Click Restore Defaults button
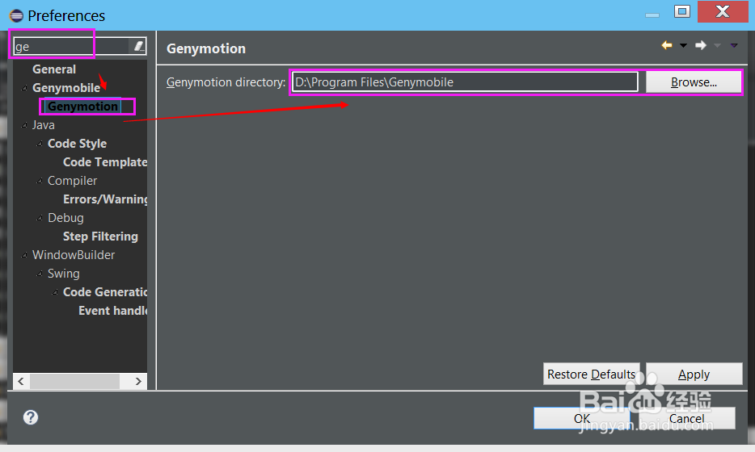The height and width of the screenshot is (452, 755). (x=591, y=374)
